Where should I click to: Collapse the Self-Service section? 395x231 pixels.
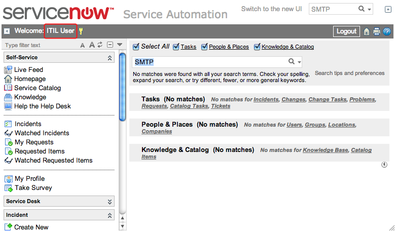[110, 58]
